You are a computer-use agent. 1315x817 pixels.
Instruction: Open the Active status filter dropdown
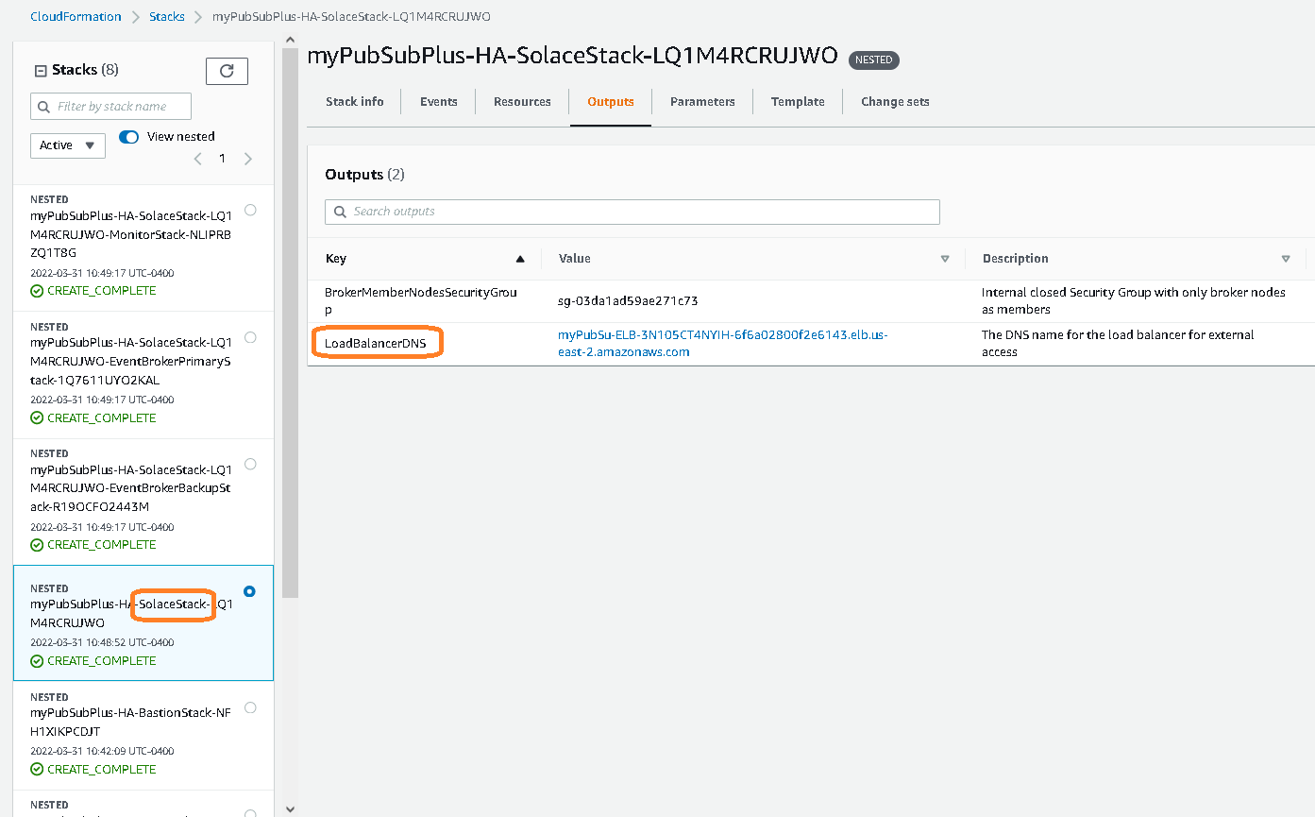68,145
